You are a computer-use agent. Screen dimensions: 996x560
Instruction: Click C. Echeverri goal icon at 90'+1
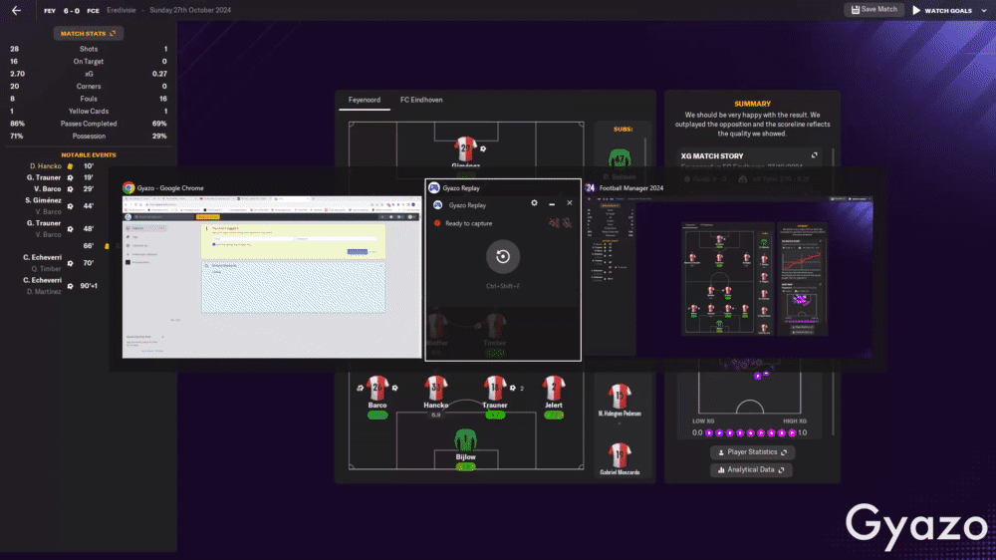point(70,286)
